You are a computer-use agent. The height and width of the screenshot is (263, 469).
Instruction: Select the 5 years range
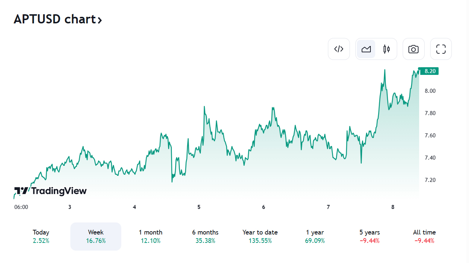[369, 236]
